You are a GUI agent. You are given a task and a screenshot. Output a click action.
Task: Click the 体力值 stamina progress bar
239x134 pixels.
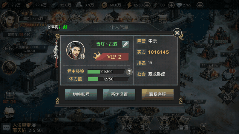[x=108, y=79]
